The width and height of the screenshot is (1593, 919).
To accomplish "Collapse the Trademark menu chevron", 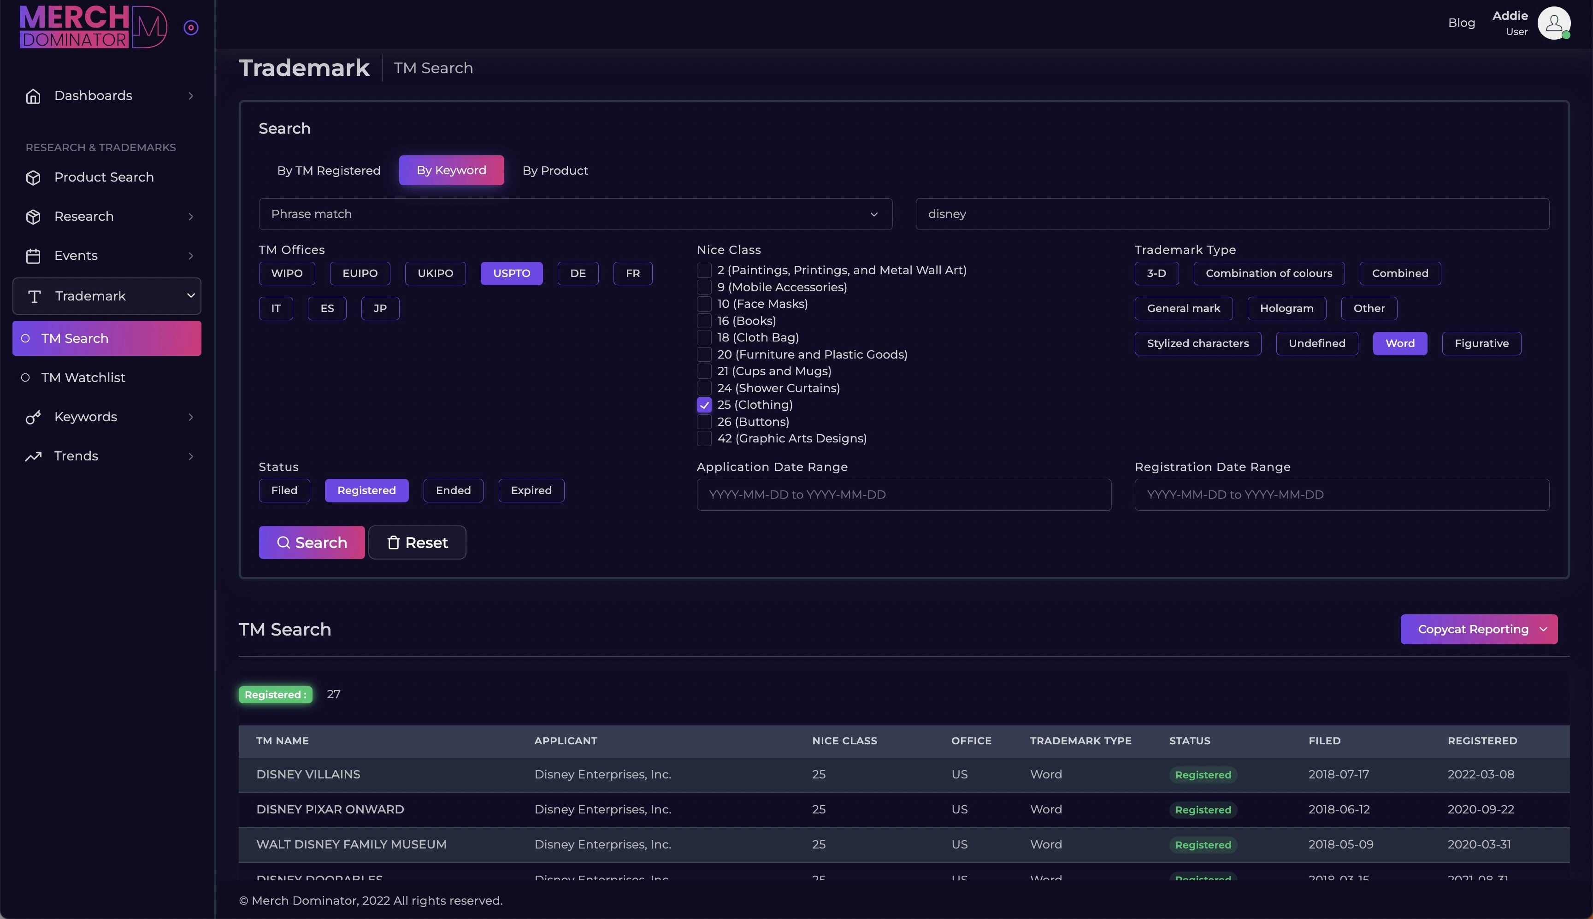I will (x=191, y=295).
